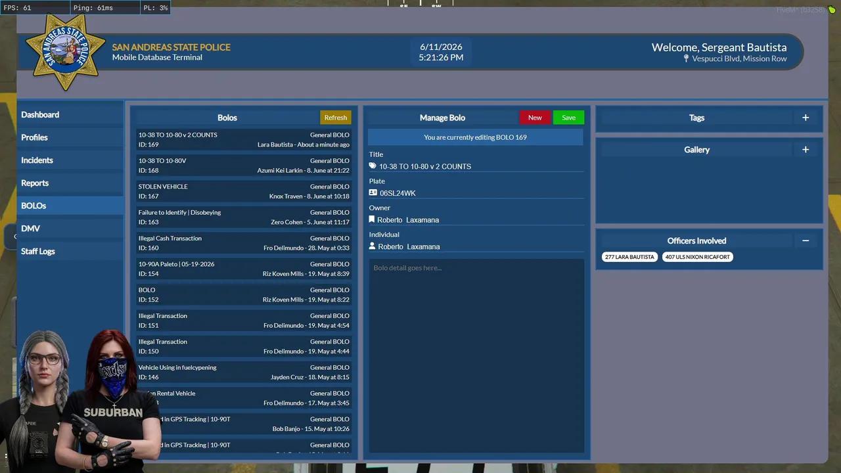
Task: Open bolo ID 169 by Lara Bautista
Action: pos(244,140)
